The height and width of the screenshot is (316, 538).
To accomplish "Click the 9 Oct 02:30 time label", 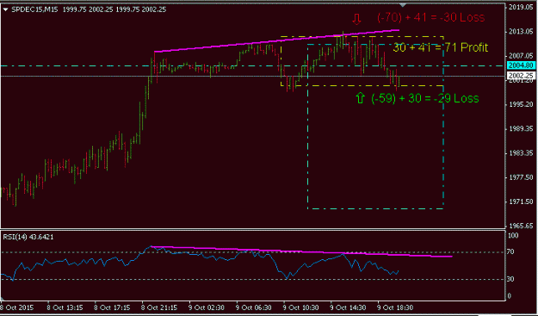I will (x=207, y=307).
